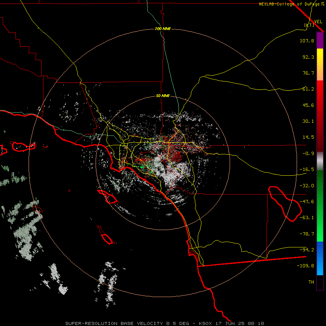Click the 14.5 legend value
The image size is (326, 326).
click(x=308, y=137)
